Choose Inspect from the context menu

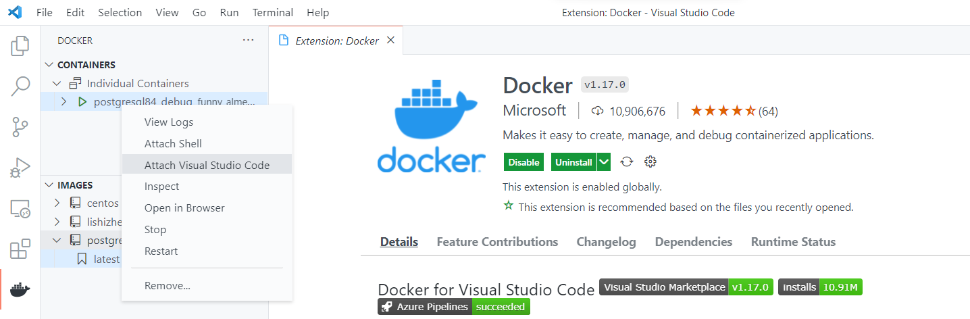pyautogui.click(x=207, y=187)
